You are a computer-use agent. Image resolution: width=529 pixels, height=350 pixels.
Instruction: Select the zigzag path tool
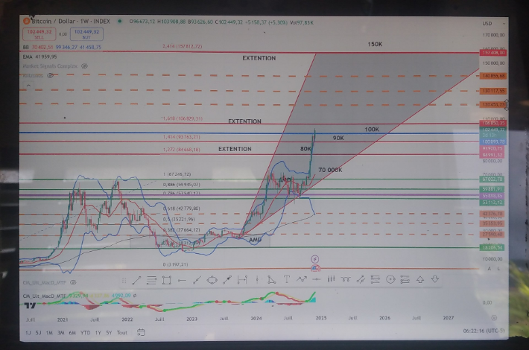tap(301, 279)
